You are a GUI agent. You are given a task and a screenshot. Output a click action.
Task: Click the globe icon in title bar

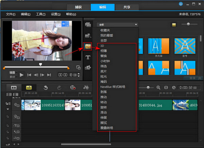tap(181, 4)
